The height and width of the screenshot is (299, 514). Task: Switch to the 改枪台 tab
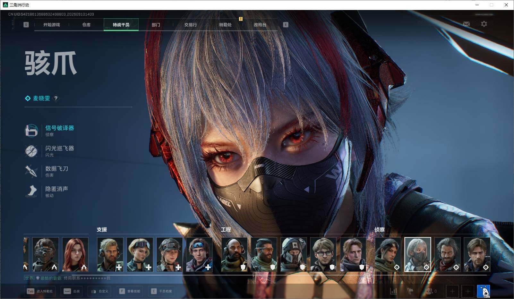(x=260, y=25)
